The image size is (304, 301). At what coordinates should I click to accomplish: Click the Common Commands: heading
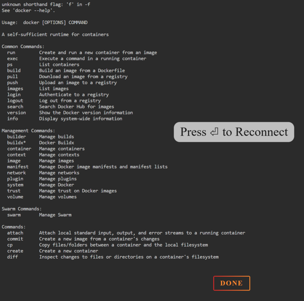pyautogui.click(x=23, y=47)
